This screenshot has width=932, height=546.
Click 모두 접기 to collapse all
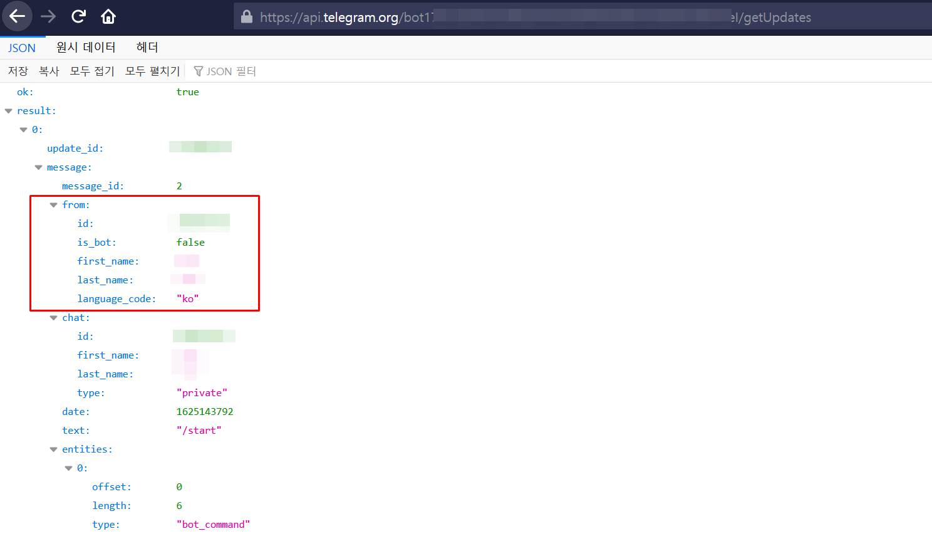(92, 71)
